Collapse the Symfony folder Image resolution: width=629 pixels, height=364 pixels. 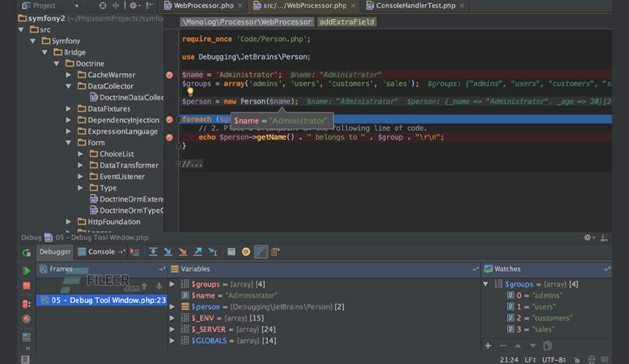pyautogui.click(x=33, y=41)
